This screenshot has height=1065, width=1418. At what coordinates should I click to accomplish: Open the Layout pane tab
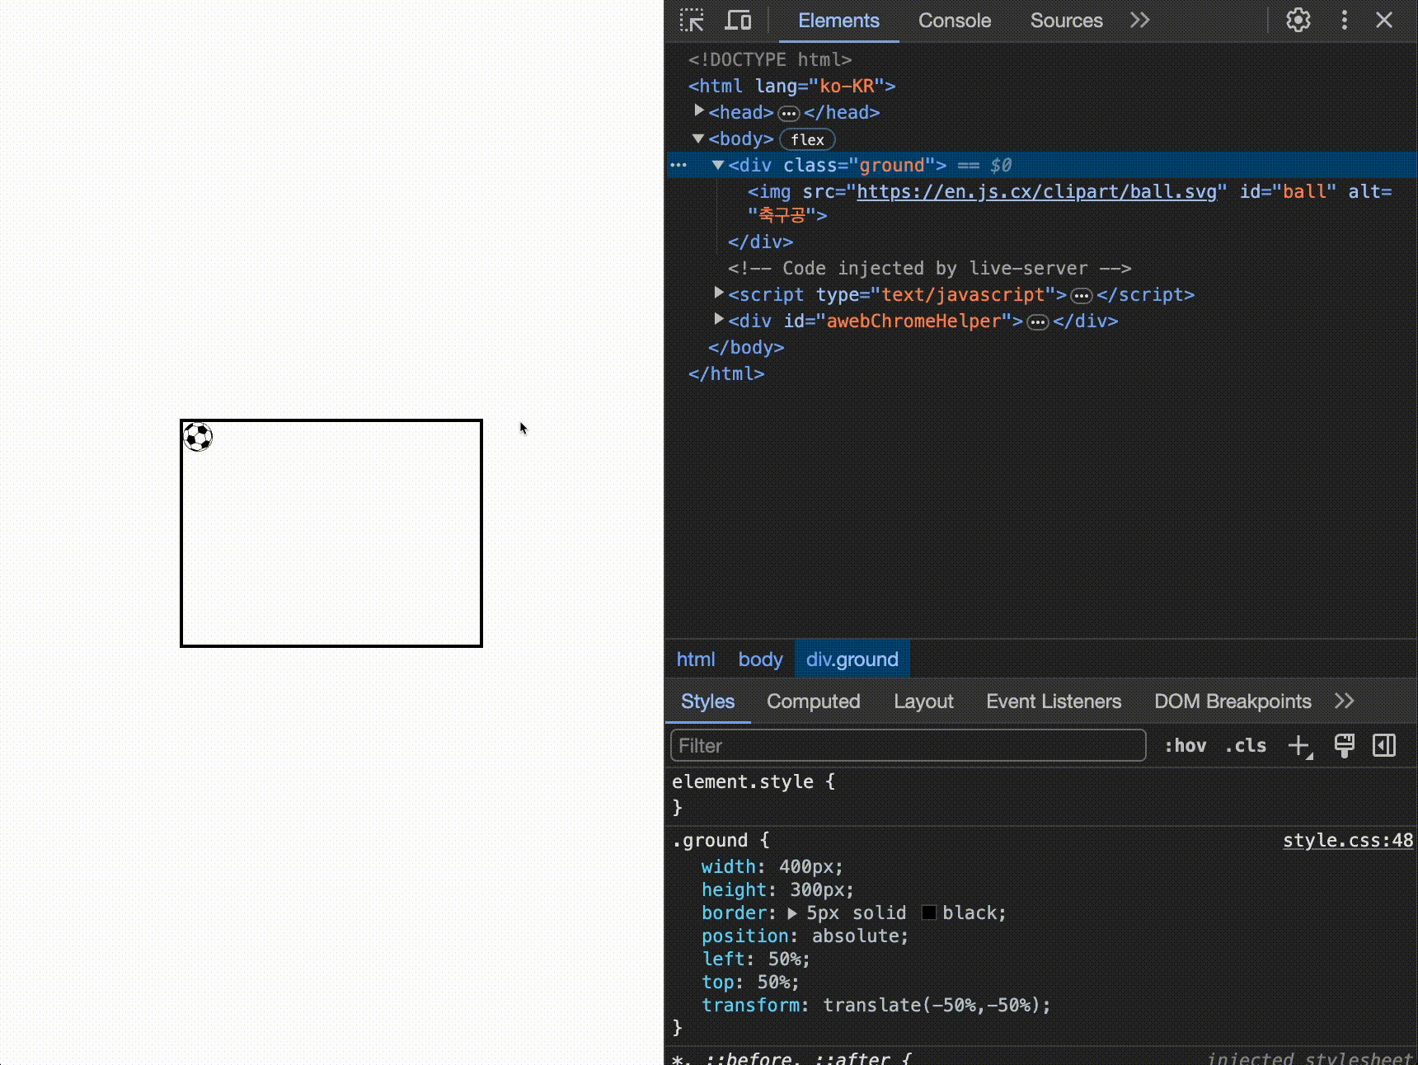(x=923, y=701)
